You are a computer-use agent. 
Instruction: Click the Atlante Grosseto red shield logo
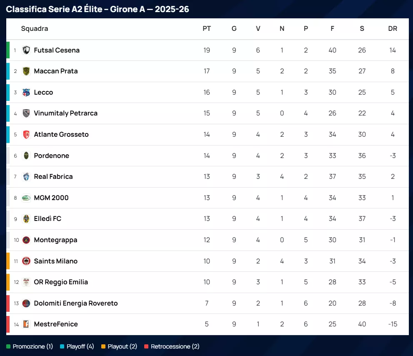pos(26,135)
